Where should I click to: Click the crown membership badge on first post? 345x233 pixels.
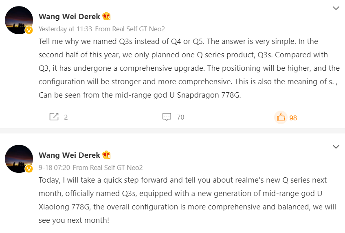coord(106,16)
